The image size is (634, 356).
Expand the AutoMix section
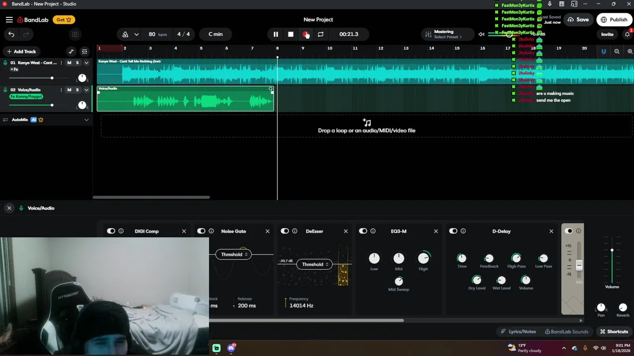coord(86,120)
